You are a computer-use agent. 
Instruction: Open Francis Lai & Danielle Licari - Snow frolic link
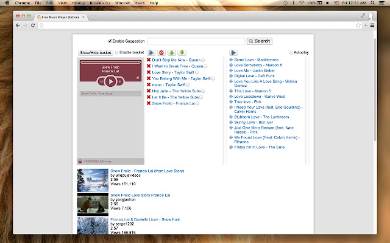(x=146, y=219)
